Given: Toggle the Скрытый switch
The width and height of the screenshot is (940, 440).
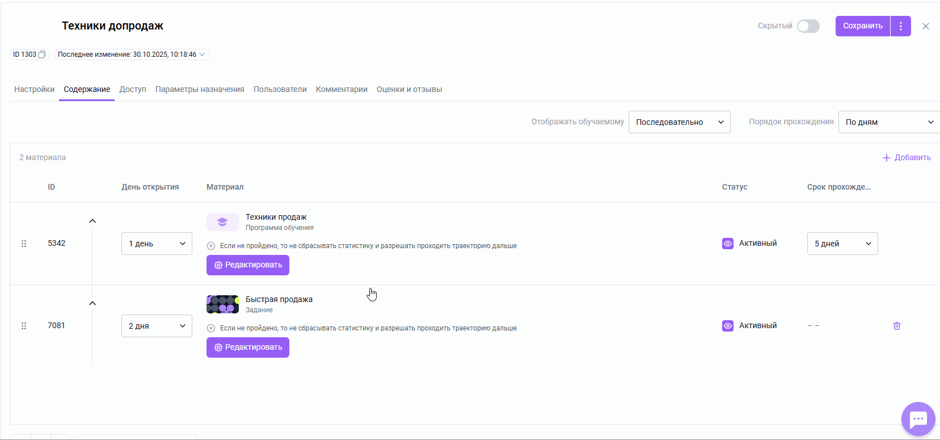Looking at the screenshot, I should tap(808, 26).
